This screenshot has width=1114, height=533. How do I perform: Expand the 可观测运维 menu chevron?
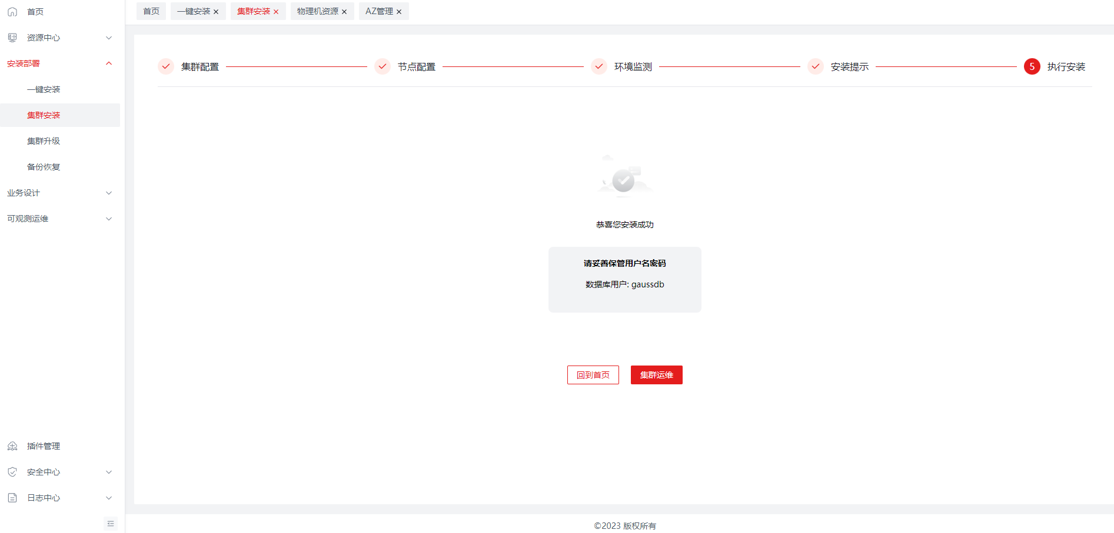pyautogui.click(x=109, y=219)
